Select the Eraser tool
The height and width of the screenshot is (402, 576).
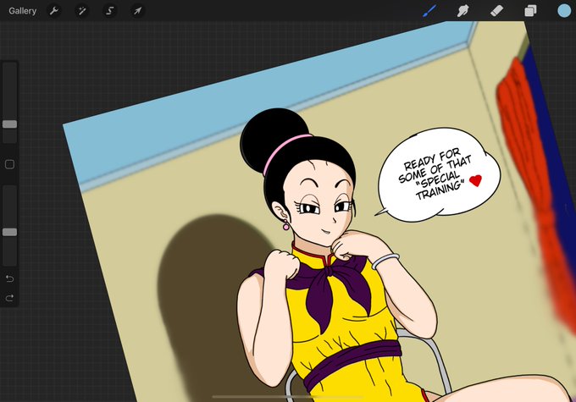[x=496, y=11]
